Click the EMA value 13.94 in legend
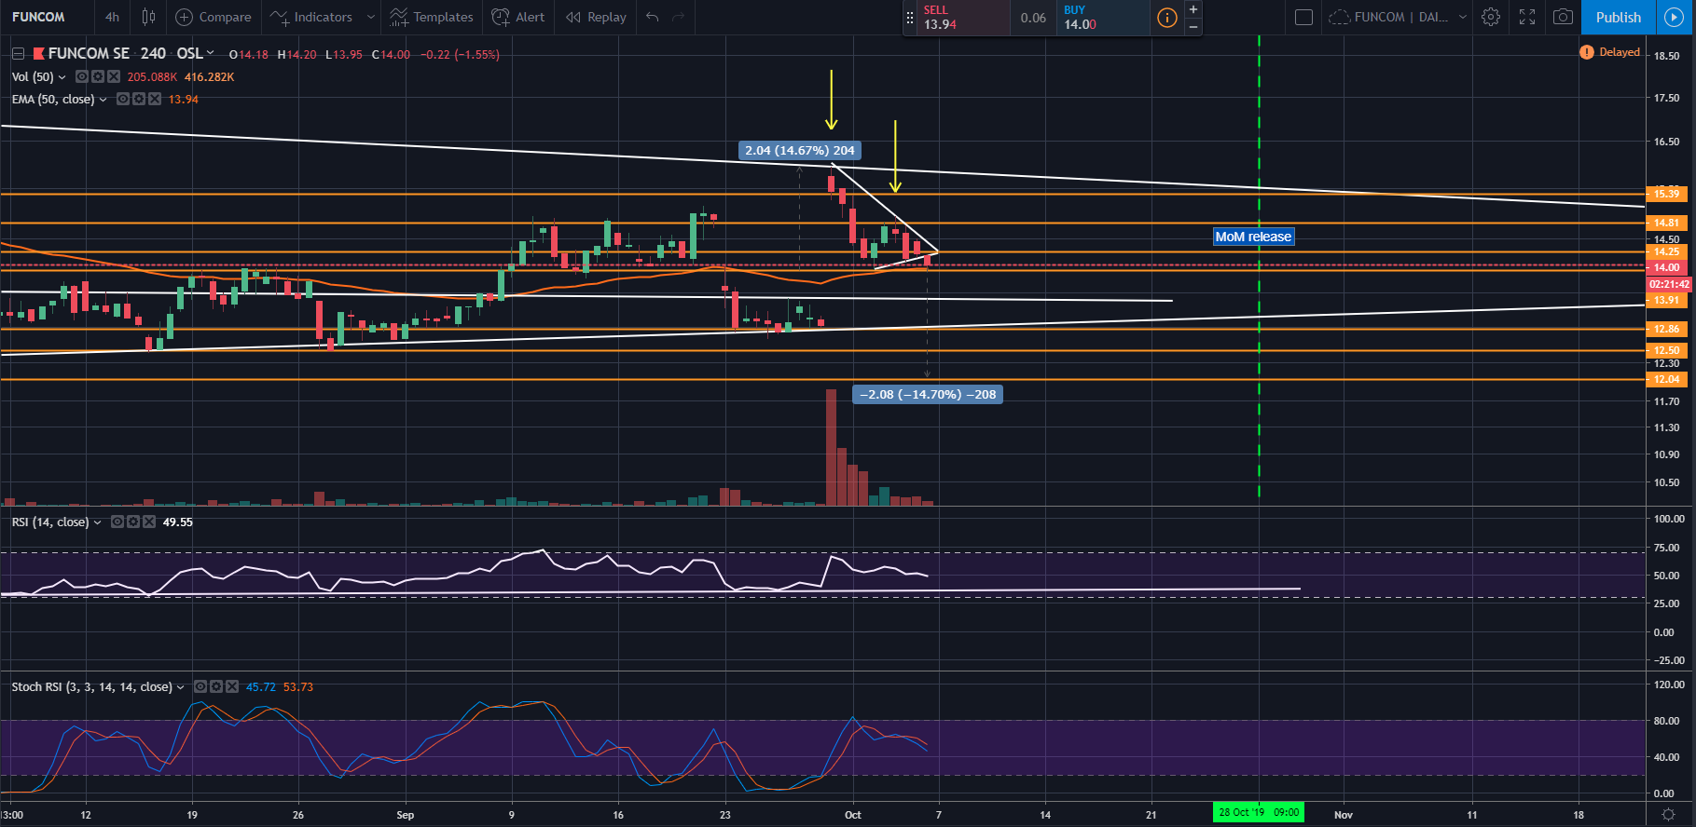 [184, 100]
